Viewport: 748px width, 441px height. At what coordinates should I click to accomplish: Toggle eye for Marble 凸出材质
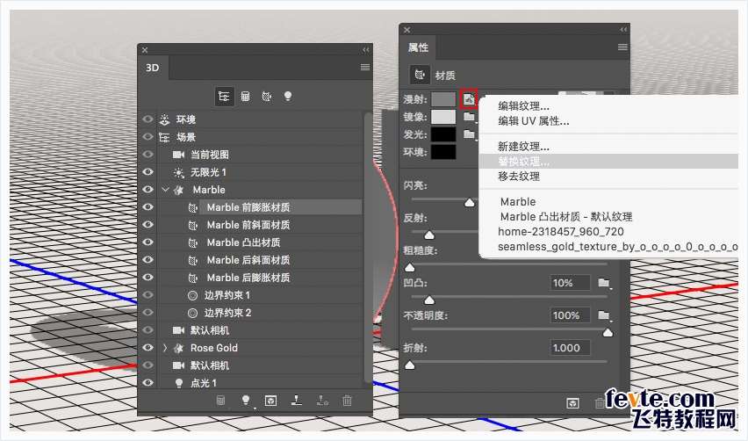[147, 242]
